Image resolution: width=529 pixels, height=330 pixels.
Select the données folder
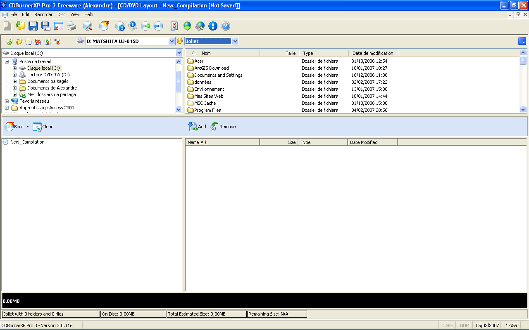coord(203,82)
